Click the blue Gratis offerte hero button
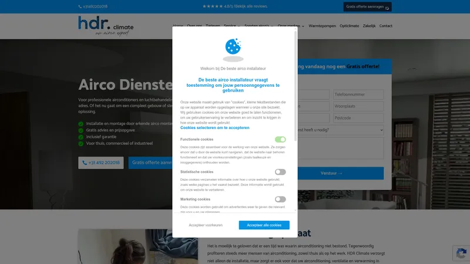The image size is (470, 264). (150, 163)
